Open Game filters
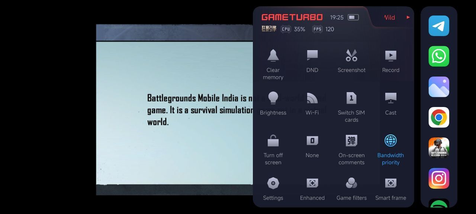 pyautogui.click(x=351, y=183)
